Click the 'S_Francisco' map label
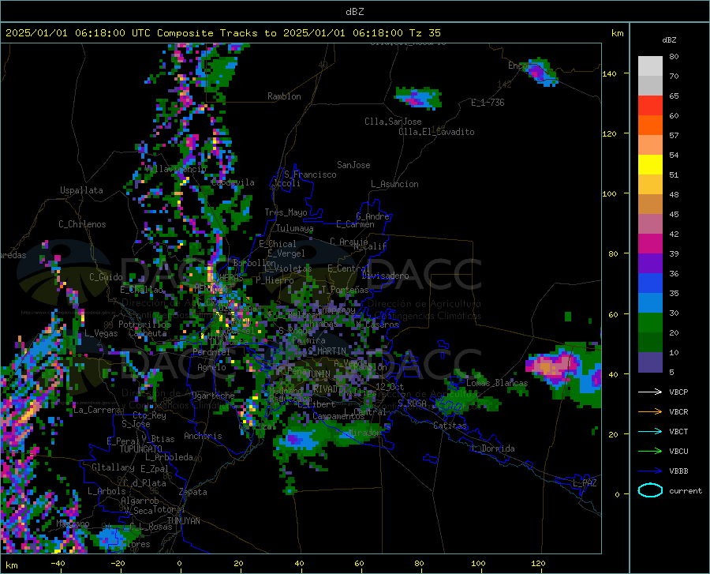710x574 pixels. (x=310, y=174)
